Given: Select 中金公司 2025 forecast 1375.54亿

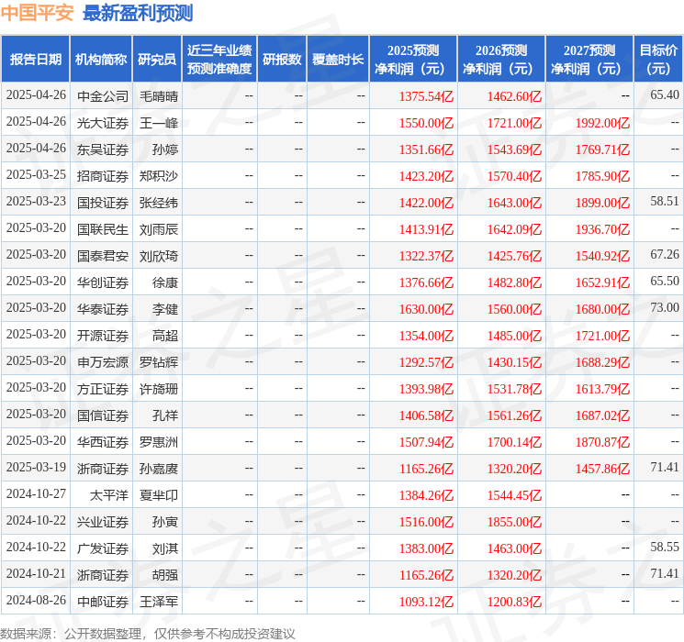Looking at the screenshot, I should click(427, 96).
